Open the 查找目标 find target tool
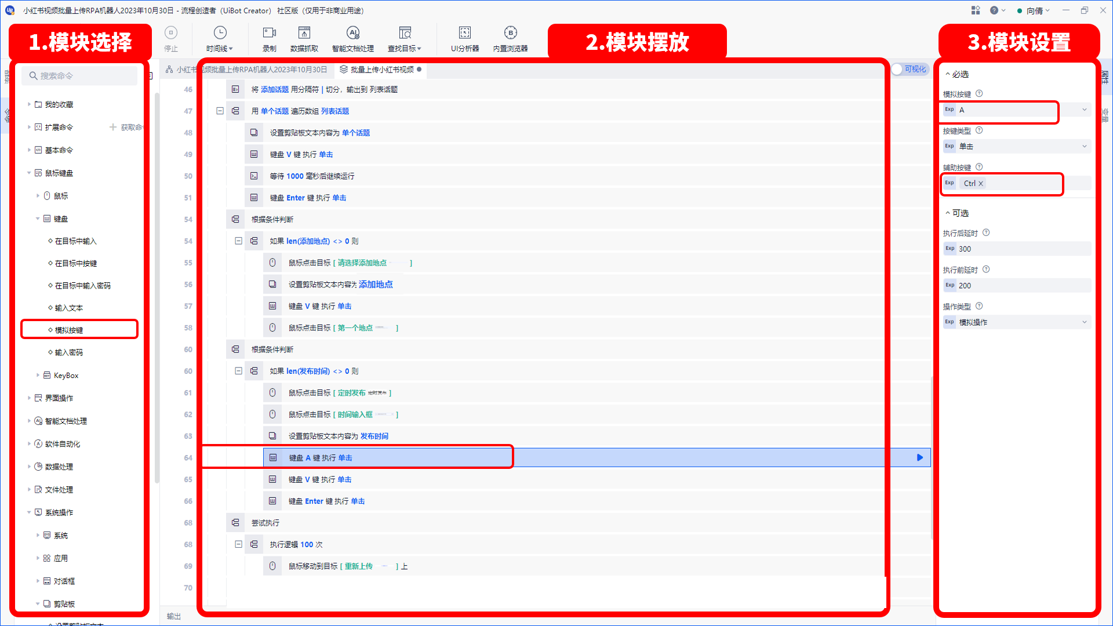This screenshot has width=1113, height=626. coord(405,38)
